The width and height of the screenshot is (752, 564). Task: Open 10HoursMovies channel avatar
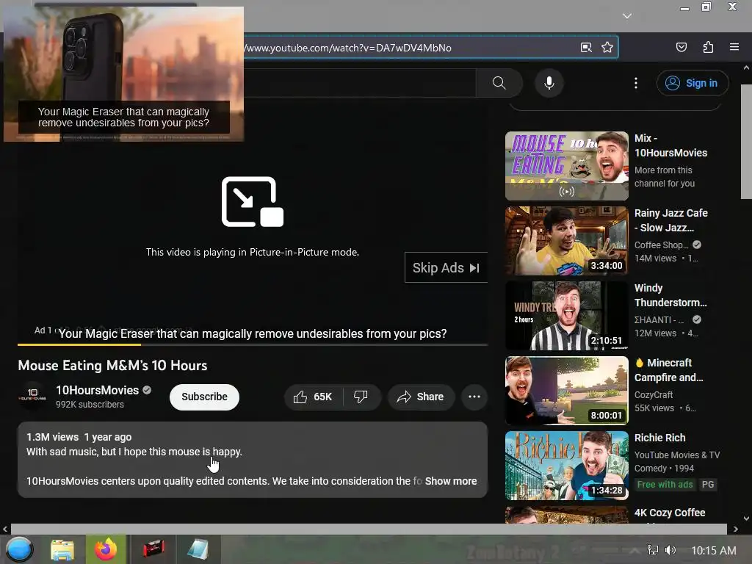pos(32,396)
